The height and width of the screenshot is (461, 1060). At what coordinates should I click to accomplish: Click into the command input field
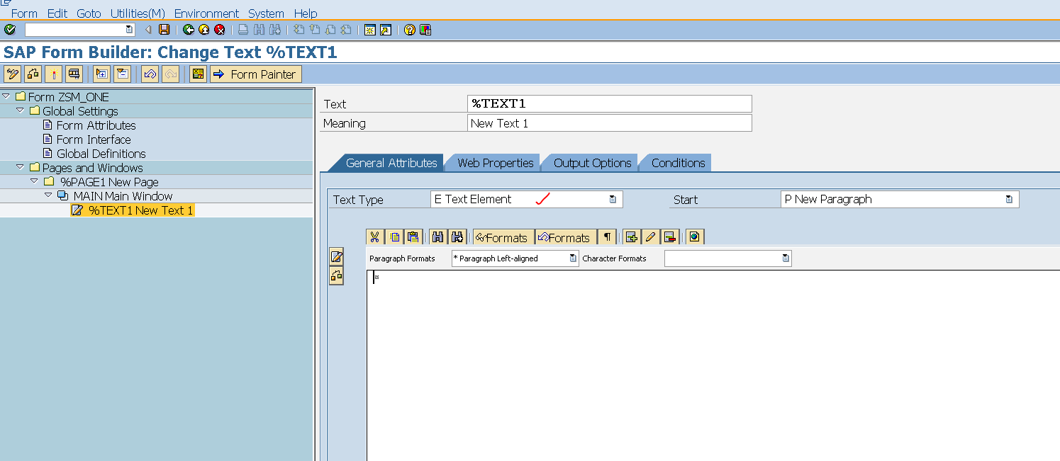[x=74, y=30]
